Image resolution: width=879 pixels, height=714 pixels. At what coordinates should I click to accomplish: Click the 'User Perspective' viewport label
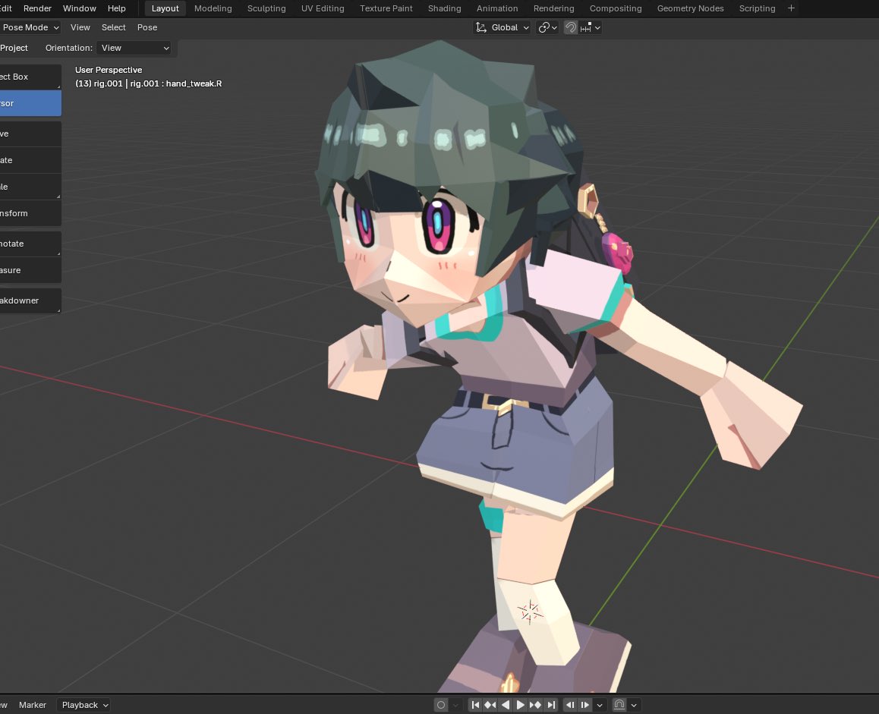click(x=109, y=70)
